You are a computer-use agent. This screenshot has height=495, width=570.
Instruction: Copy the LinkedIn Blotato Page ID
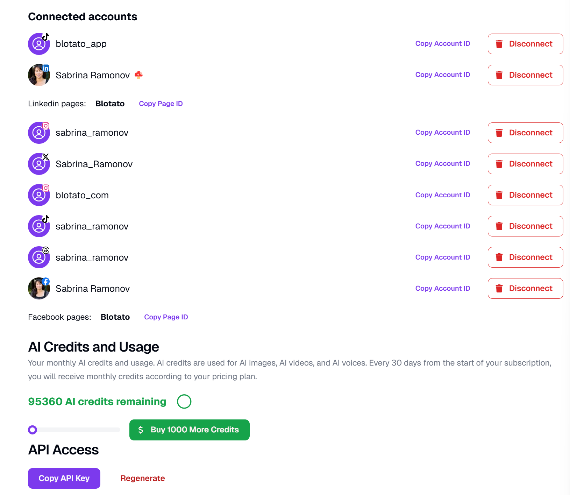pos(161,104)
